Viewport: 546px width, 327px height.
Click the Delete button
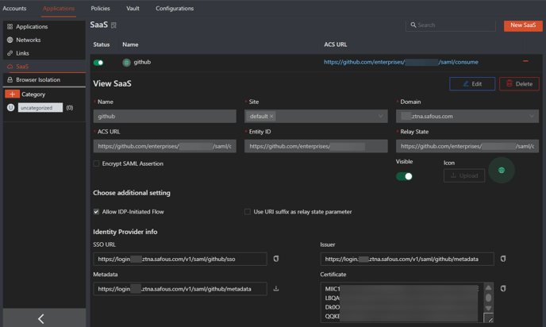tap(519, 84)
